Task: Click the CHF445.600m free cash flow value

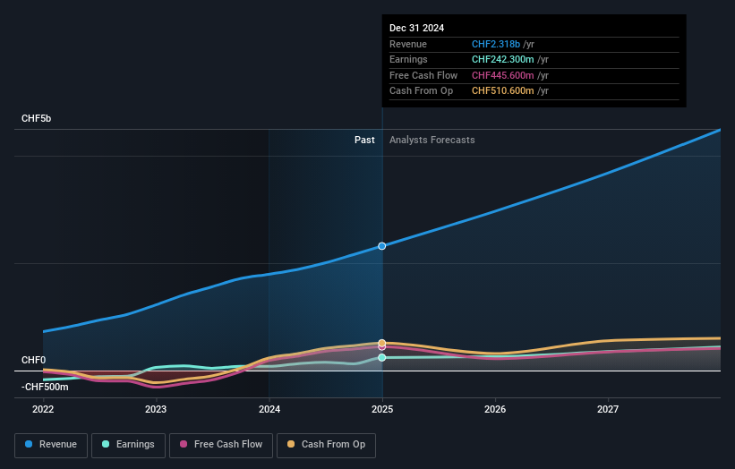Action: [503, 75]
